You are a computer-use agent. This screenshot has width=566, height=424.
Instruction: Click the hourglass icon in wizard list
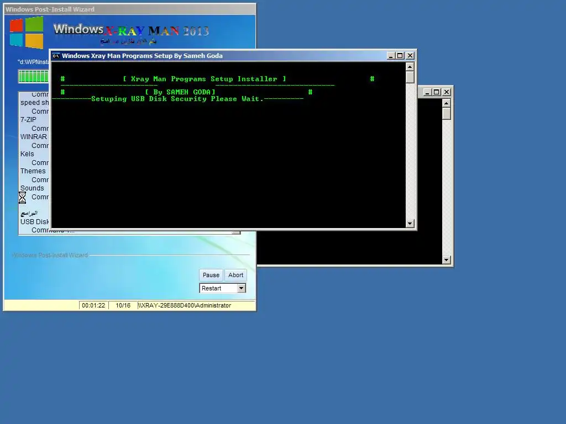22,198
